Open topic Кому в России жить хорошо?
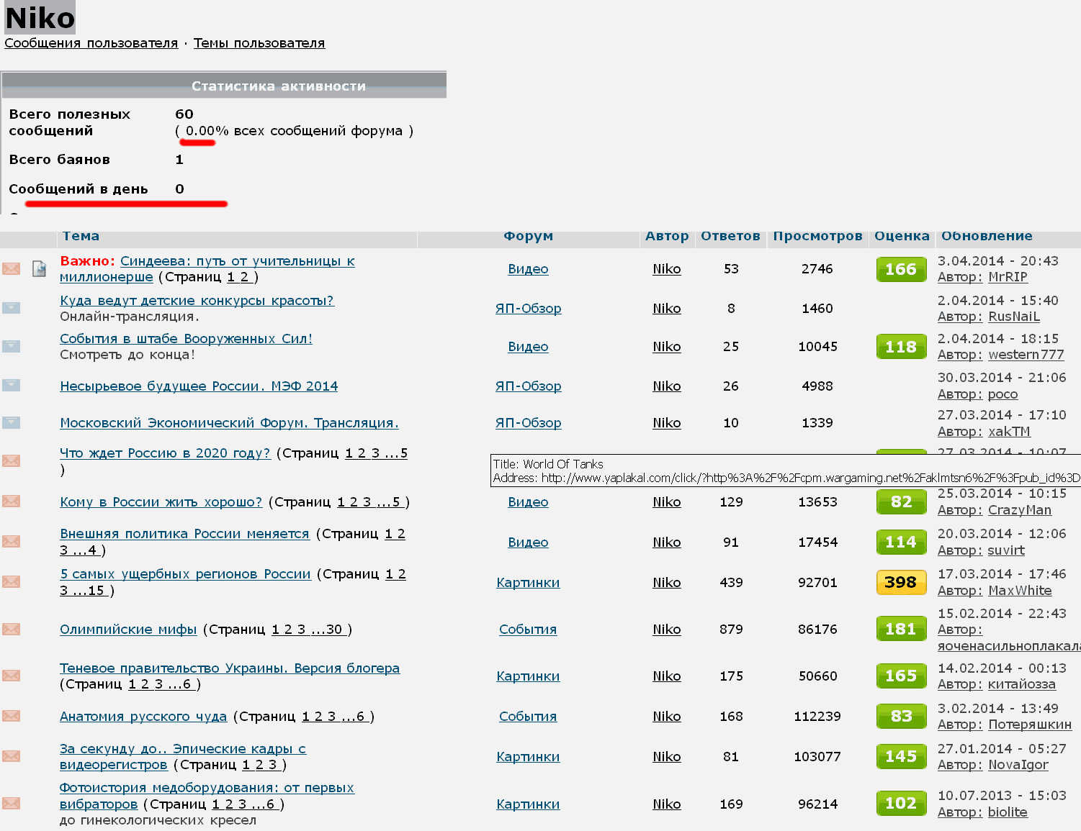 (161, 502)
